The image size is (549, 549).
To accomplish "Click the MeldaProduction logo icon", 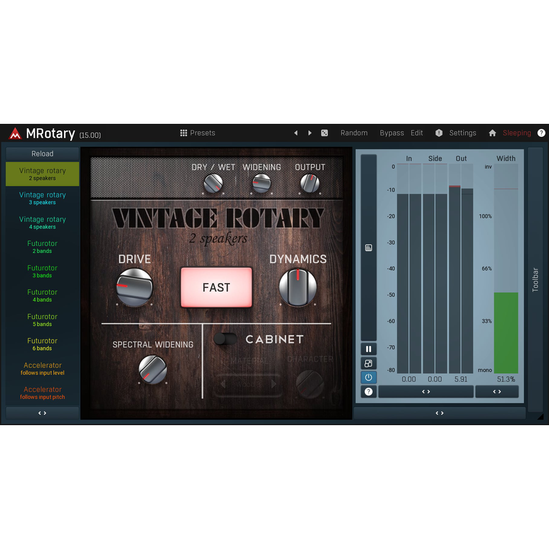I will [x=15, y=134].
